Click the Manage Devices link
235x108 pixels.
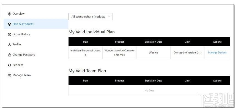[217, 52]
